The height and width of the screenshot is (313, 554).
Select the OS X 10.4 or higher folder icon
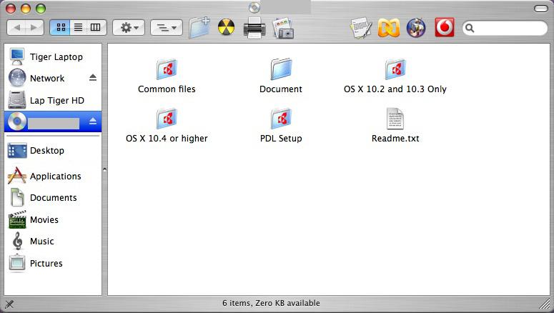(167, 119)
